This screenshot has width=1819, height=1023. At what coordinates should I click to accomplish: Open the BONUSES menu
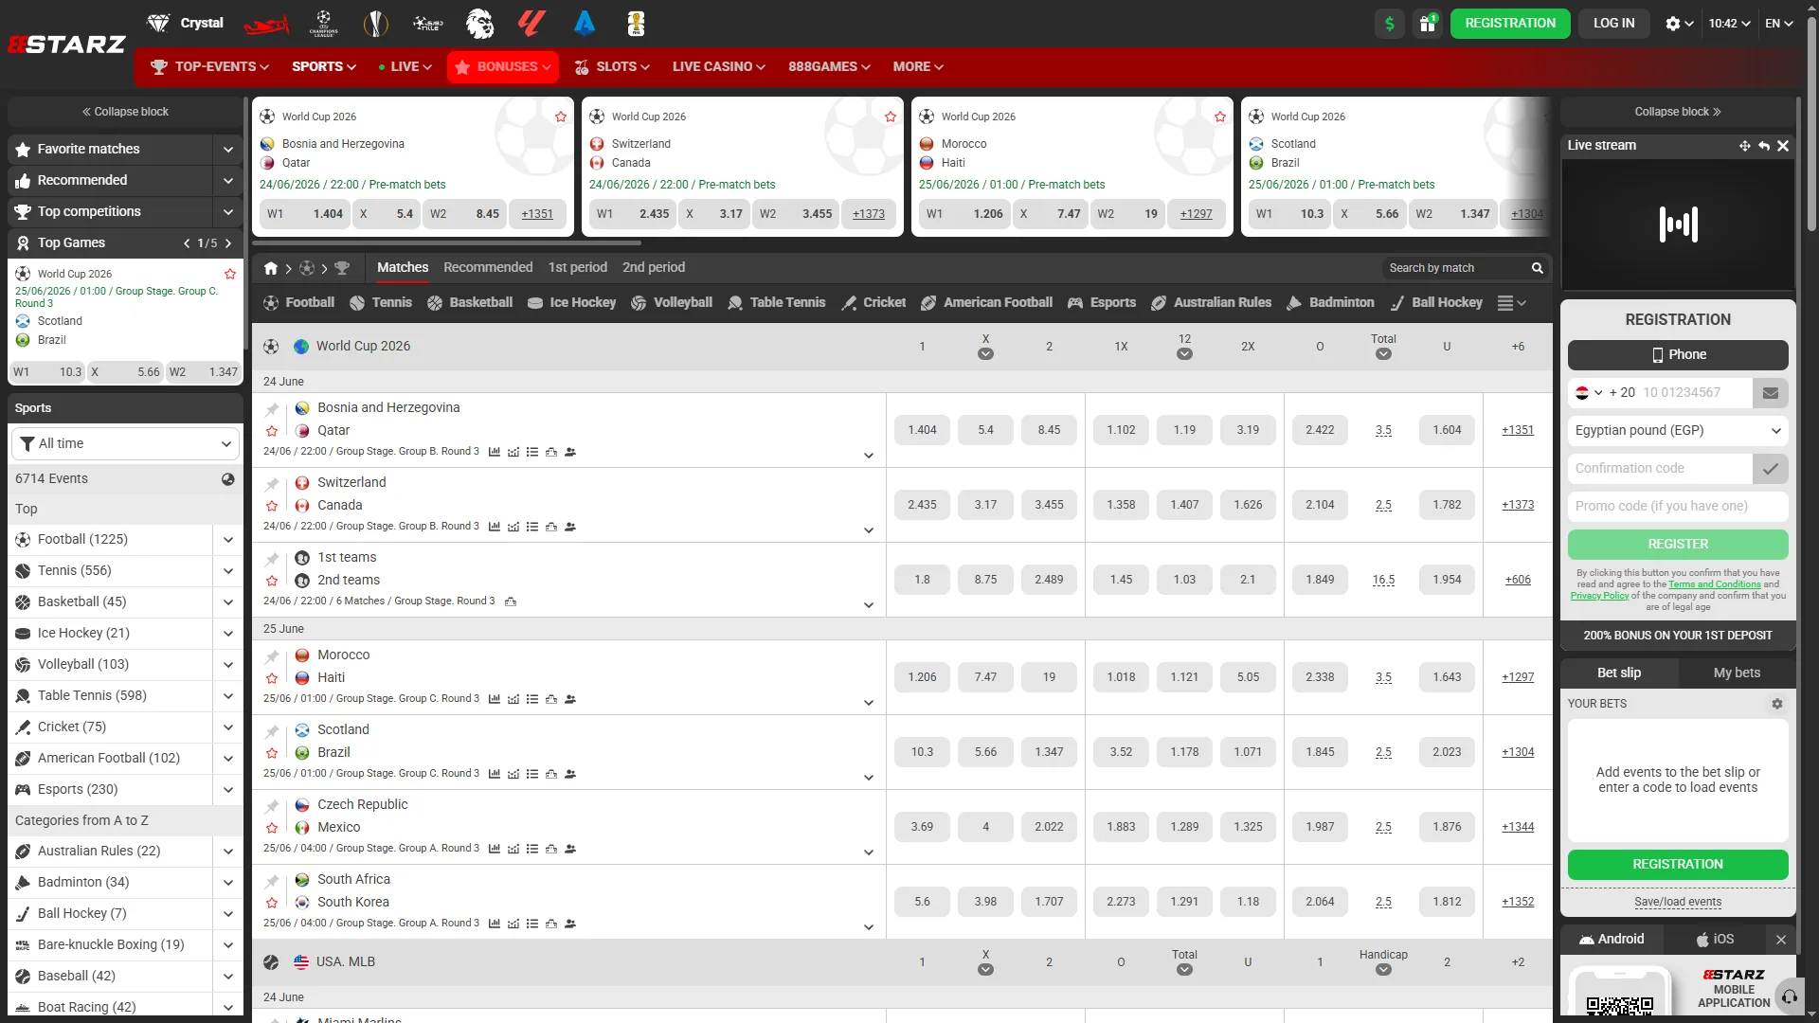pyautogui.click(x=503, y=67)
